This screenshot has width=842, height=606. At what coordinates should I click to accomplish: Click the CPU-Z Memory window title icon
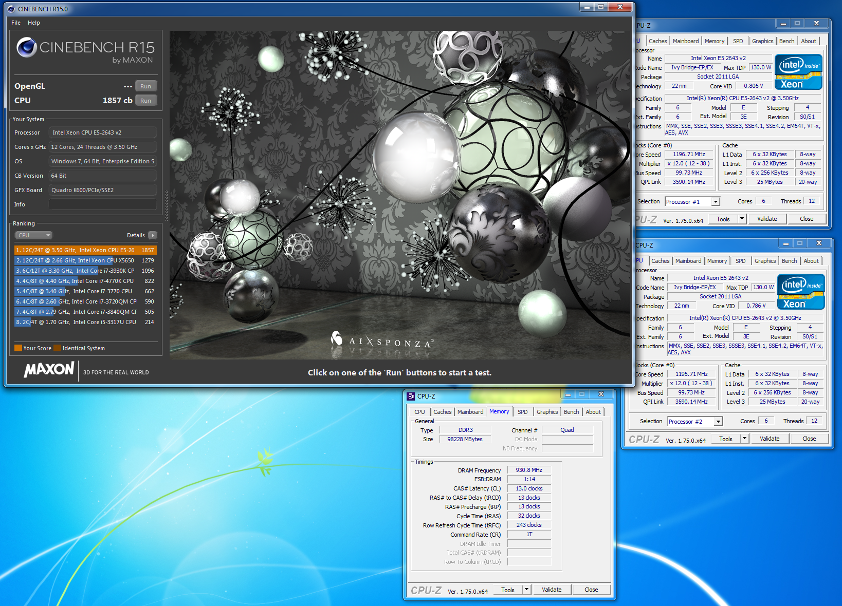click(411, 396)
